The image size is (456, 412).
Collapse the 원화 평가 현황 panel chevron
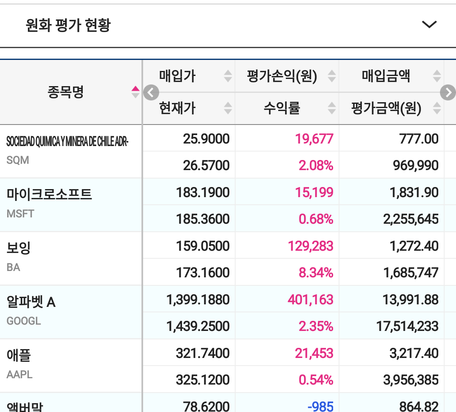tap(429, 24)
